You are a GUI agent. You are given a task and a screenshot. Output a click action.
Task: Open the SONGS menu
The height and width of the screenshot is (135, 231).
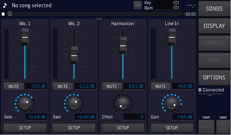tap(214, 9)
